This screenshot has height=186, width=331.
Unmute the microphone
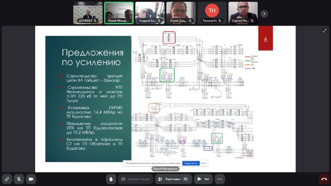coord(19,179)
